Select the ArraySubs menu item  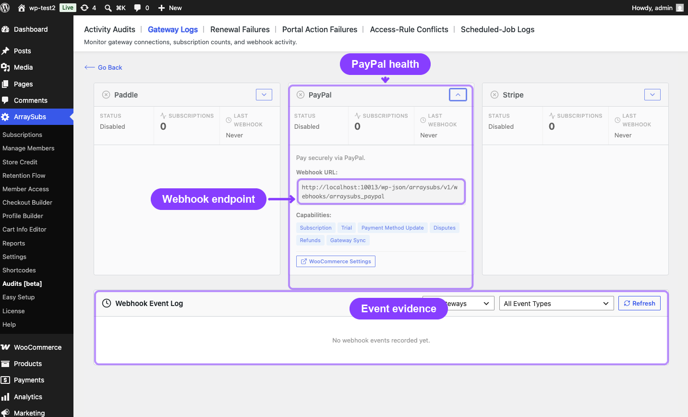click(36, 117)
